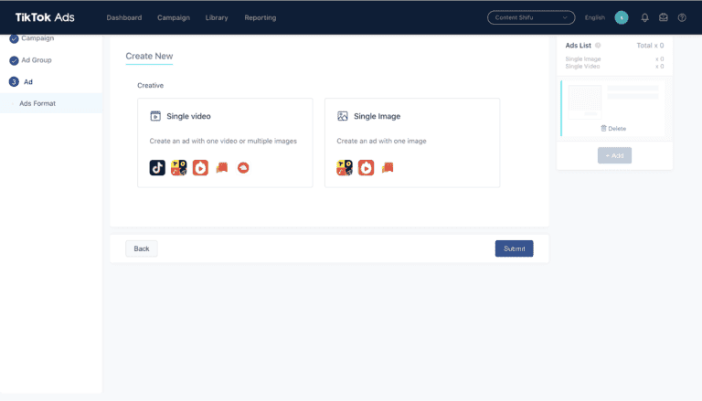The image size is (702, 401).
Task: Click the orange book app icon under Single Image
Action: [x=388, y=167]
